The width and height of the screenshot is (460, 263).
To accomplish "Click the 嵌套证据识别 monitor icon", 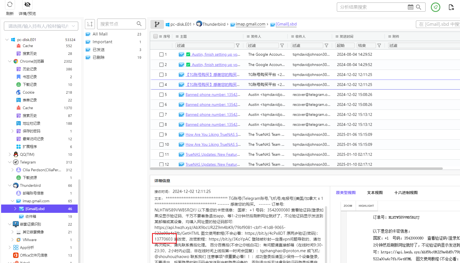I will point(16,224).
